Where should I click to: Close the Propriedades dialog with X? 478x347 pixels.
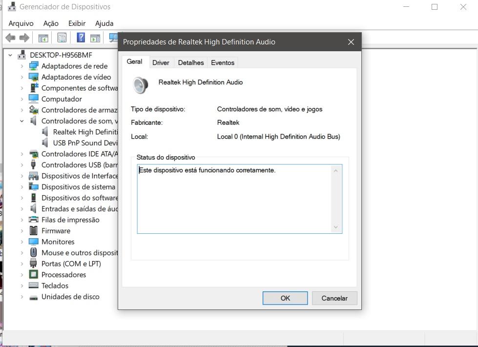(x=351, y=42)
